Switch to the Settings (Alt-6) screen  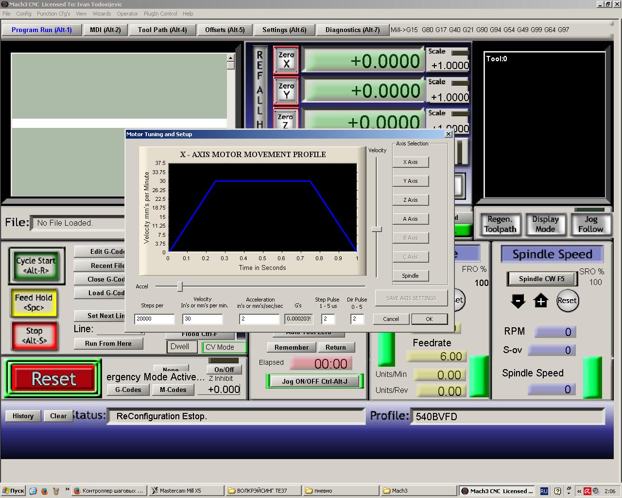pyautogui.click(x=284, y=30)
